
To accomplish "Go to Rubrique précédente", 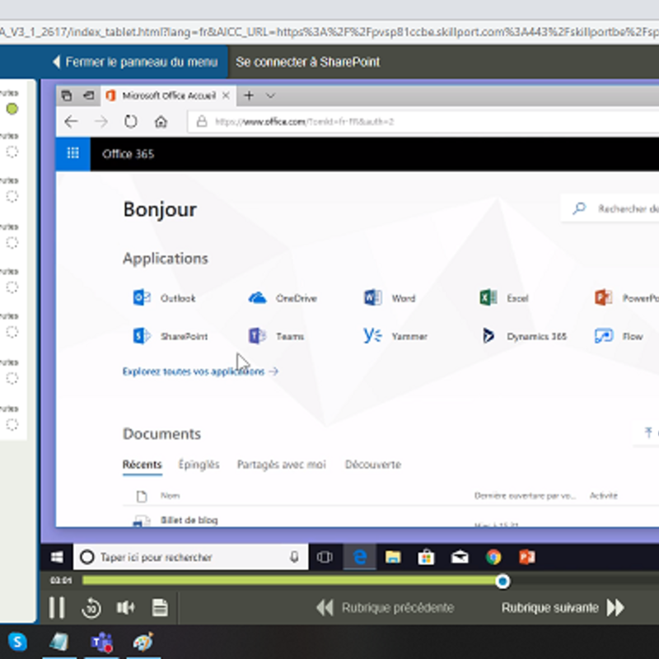I will [x=385, y=608].
